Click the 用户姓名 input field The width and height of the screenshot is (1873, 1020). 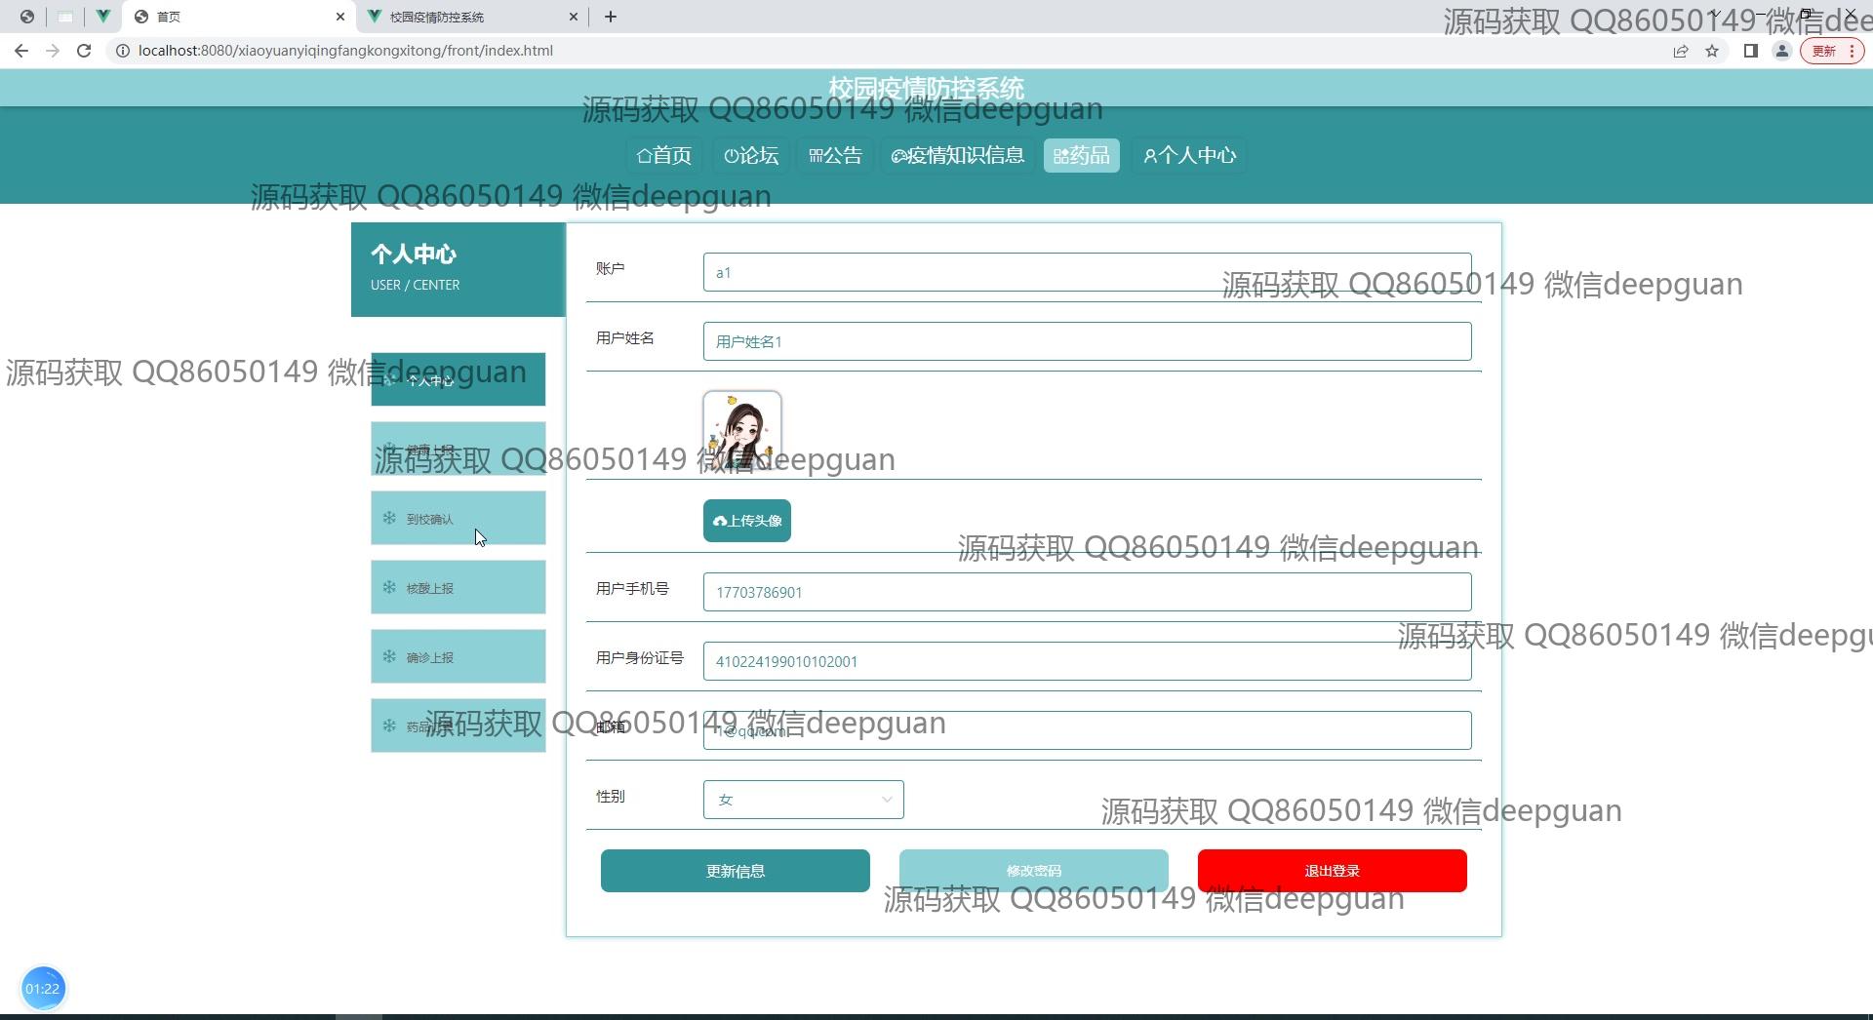pos(1087,341)
